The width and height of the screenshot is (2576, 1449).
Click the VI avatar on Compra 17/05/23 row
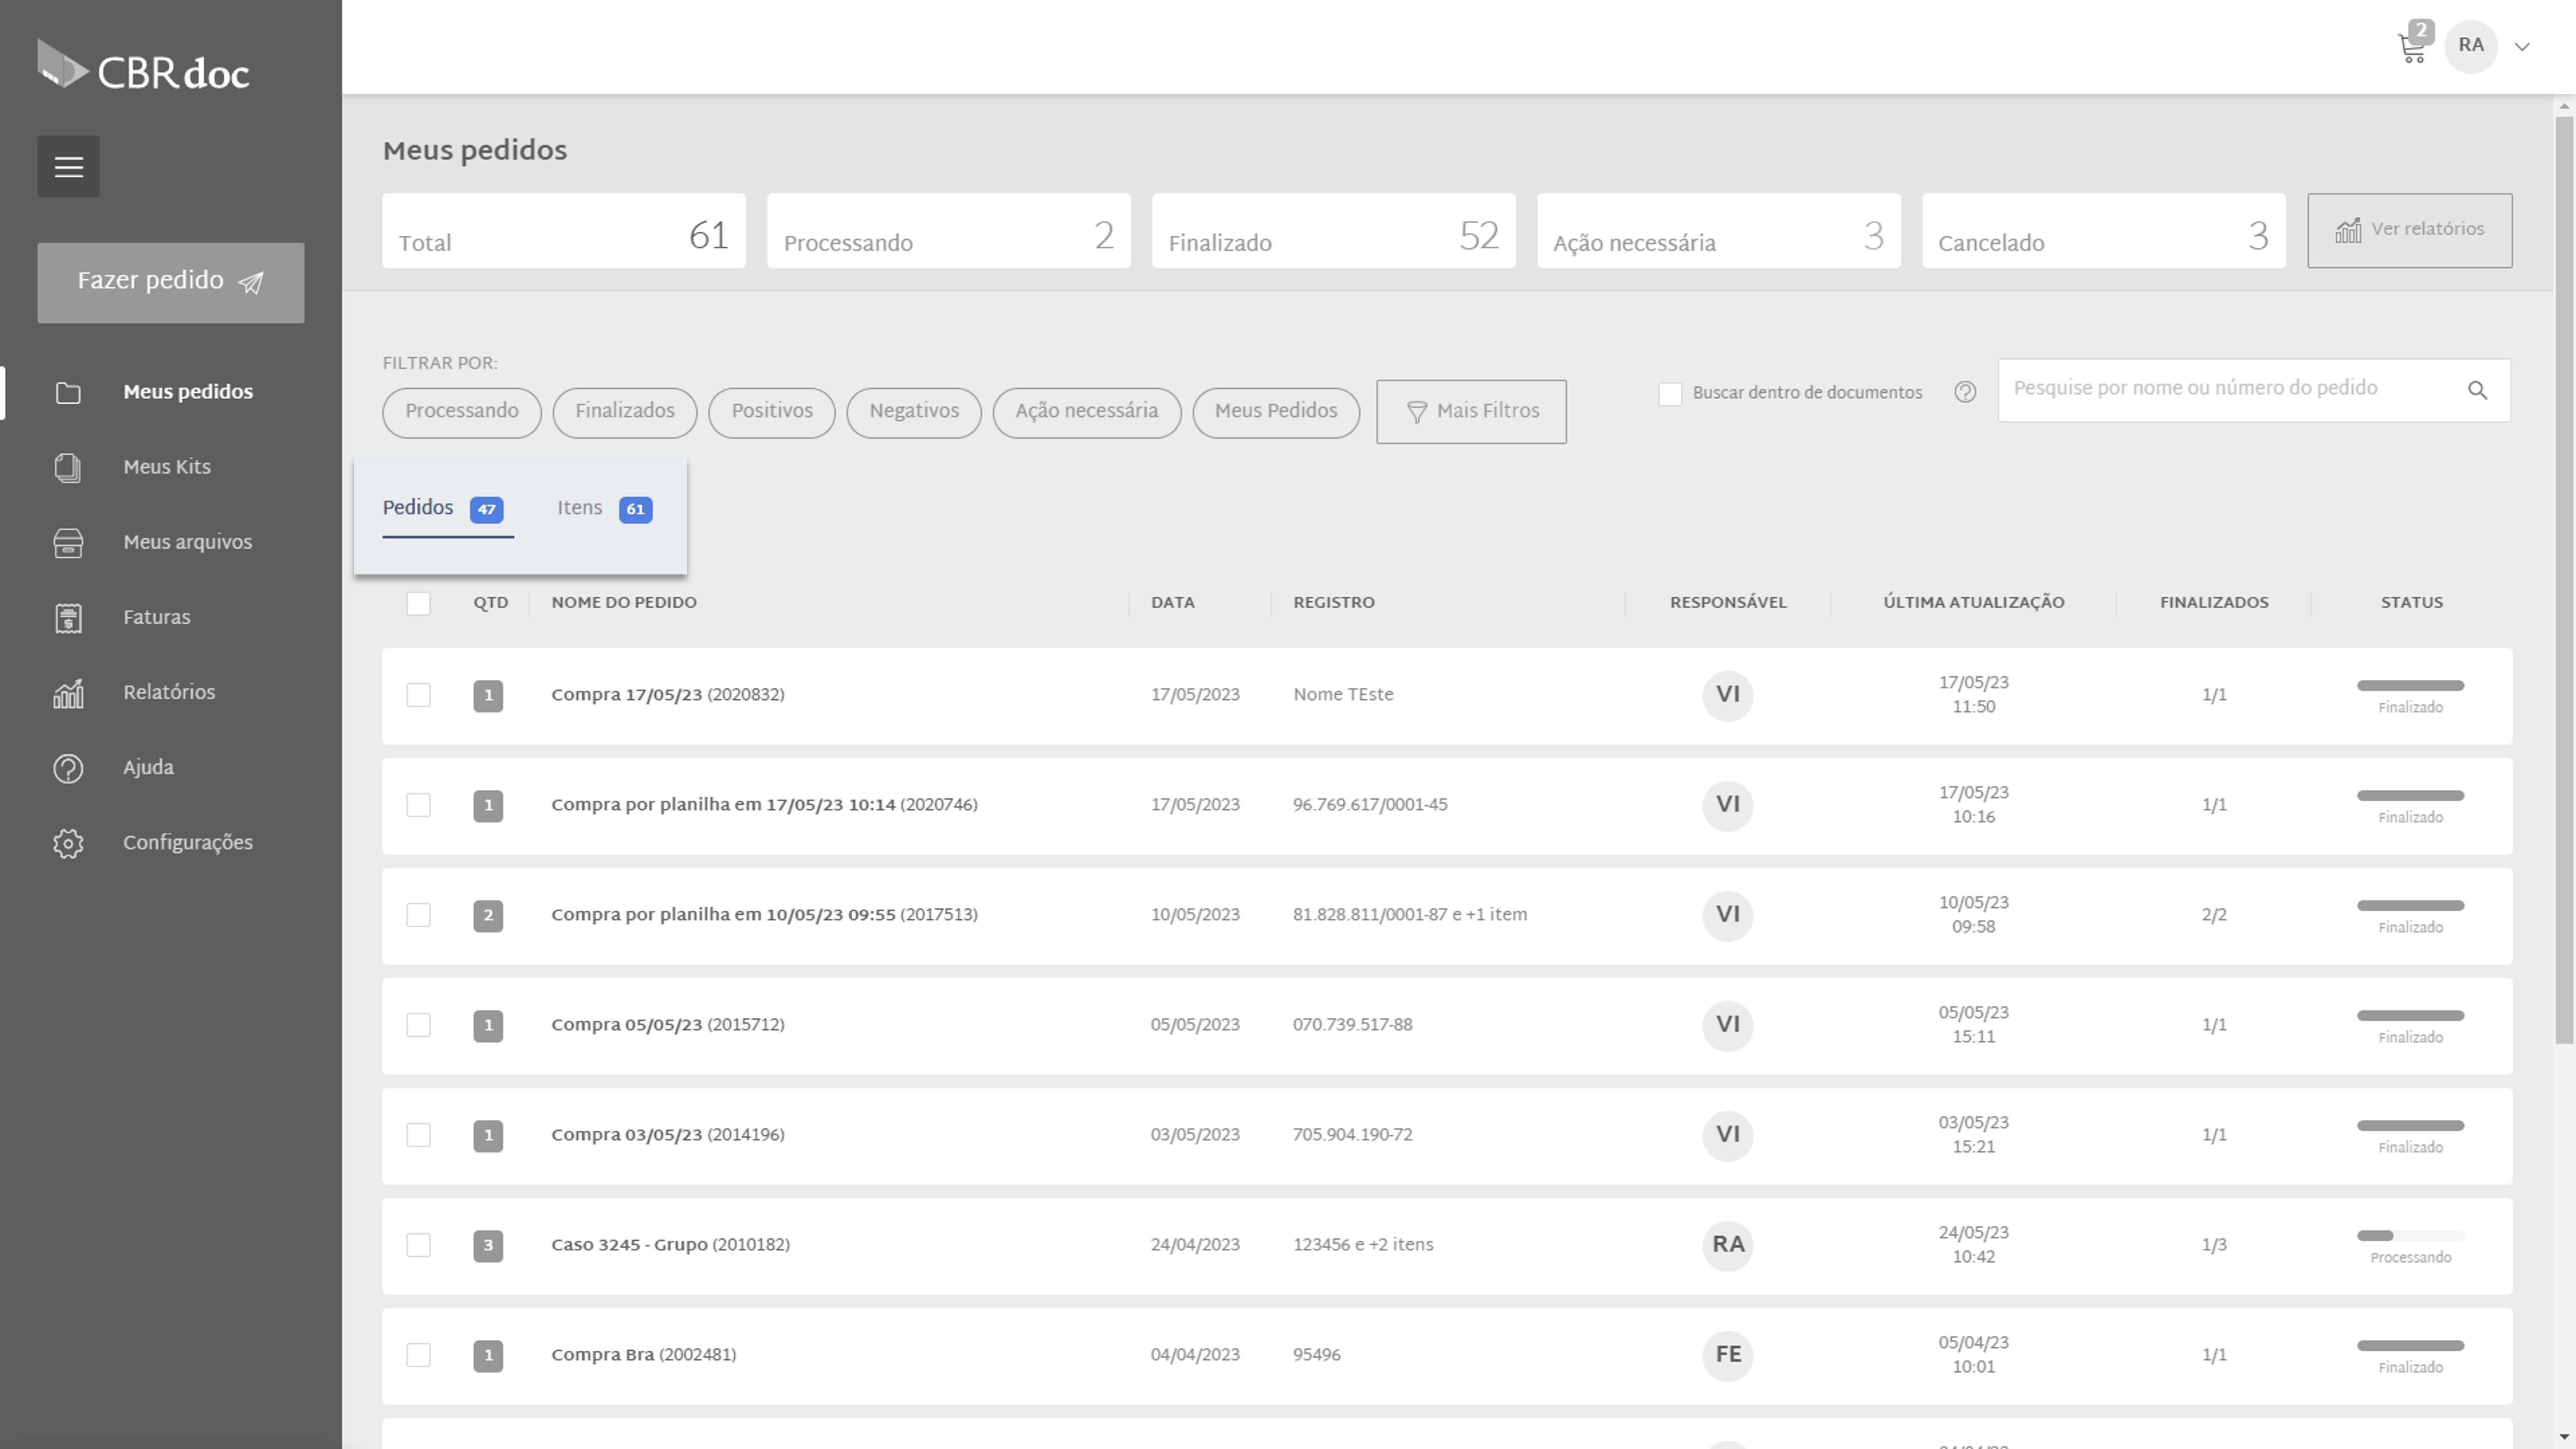1728,695
